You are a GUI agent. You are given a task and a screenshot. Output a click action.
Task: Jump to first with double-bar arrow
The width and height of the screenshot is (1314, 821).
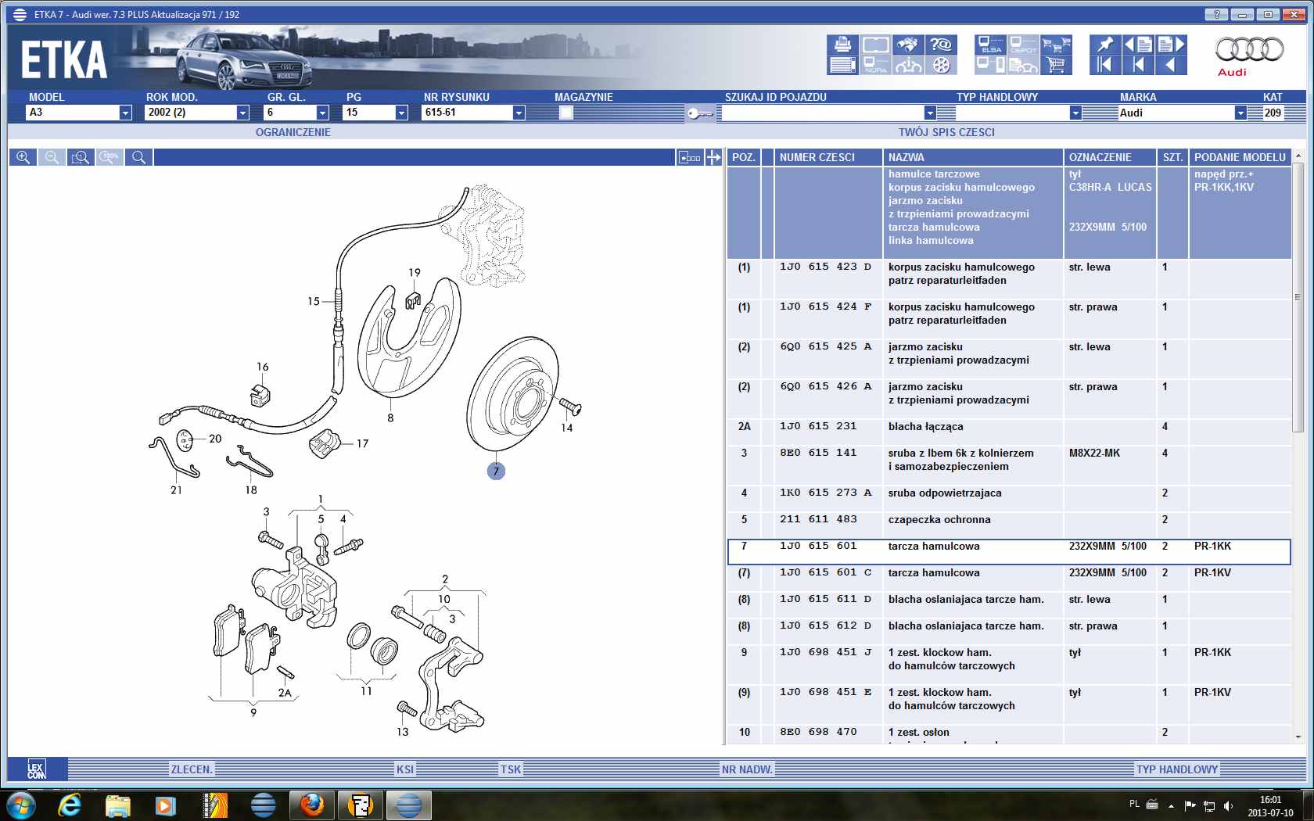1105,65
